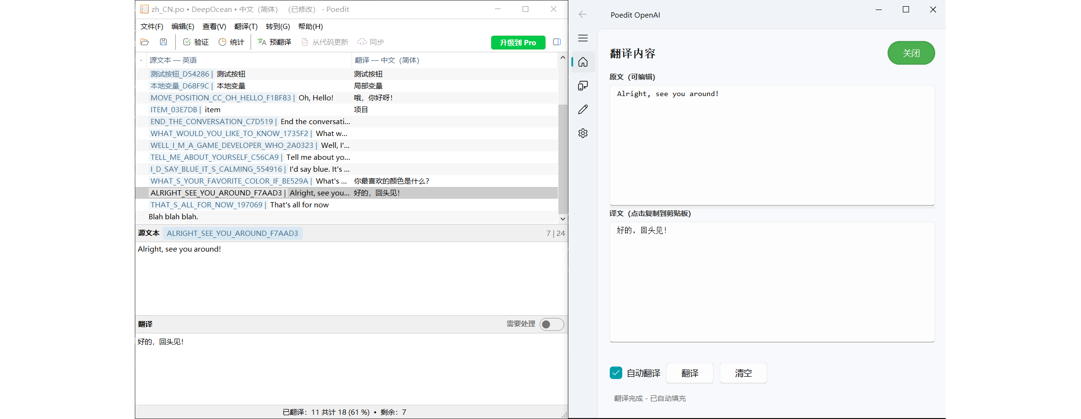
Task: Click the 同步 sync cloud item
Action: click(371, 42)
